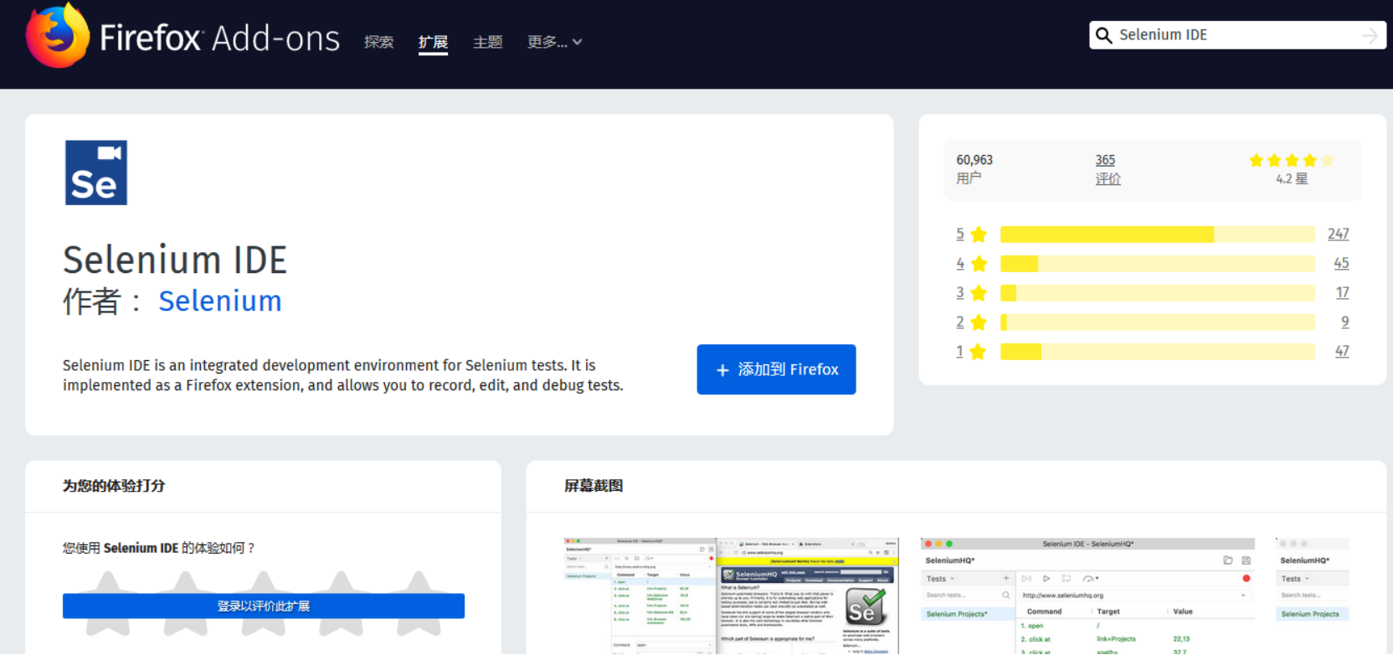Switch to the 主题 section
This screenshot has width=1393, height=655.
487,42
